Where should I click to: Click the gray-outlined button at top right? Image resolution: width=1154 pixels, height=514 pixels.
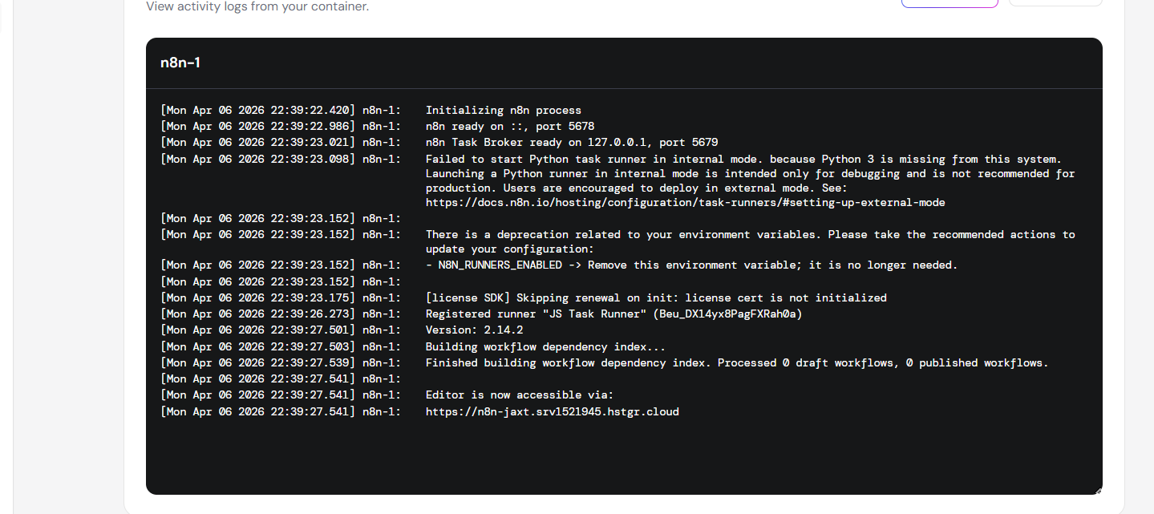(1055, 3)
